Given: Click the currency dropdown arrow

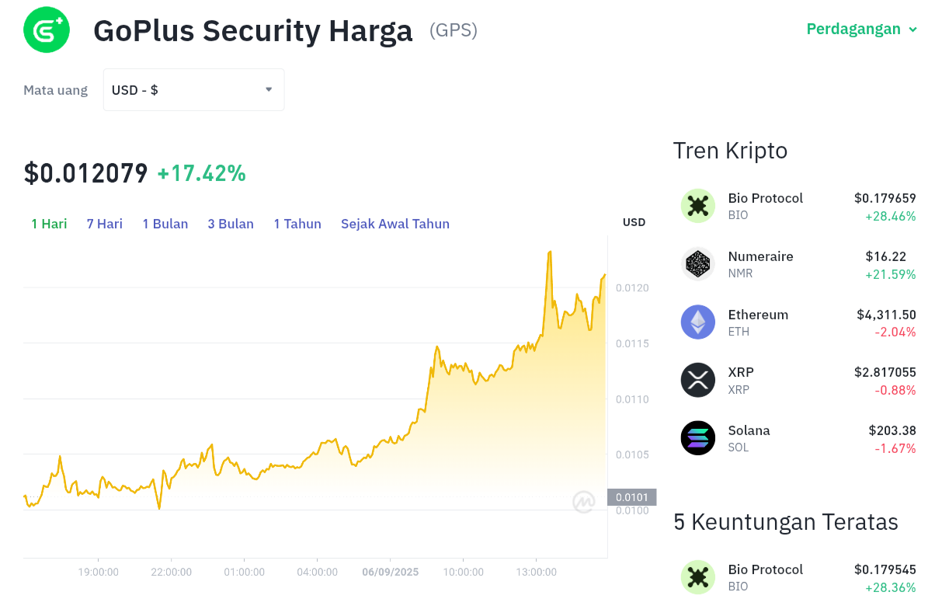Looking at the screenshot, I should [x=269, y=89].
